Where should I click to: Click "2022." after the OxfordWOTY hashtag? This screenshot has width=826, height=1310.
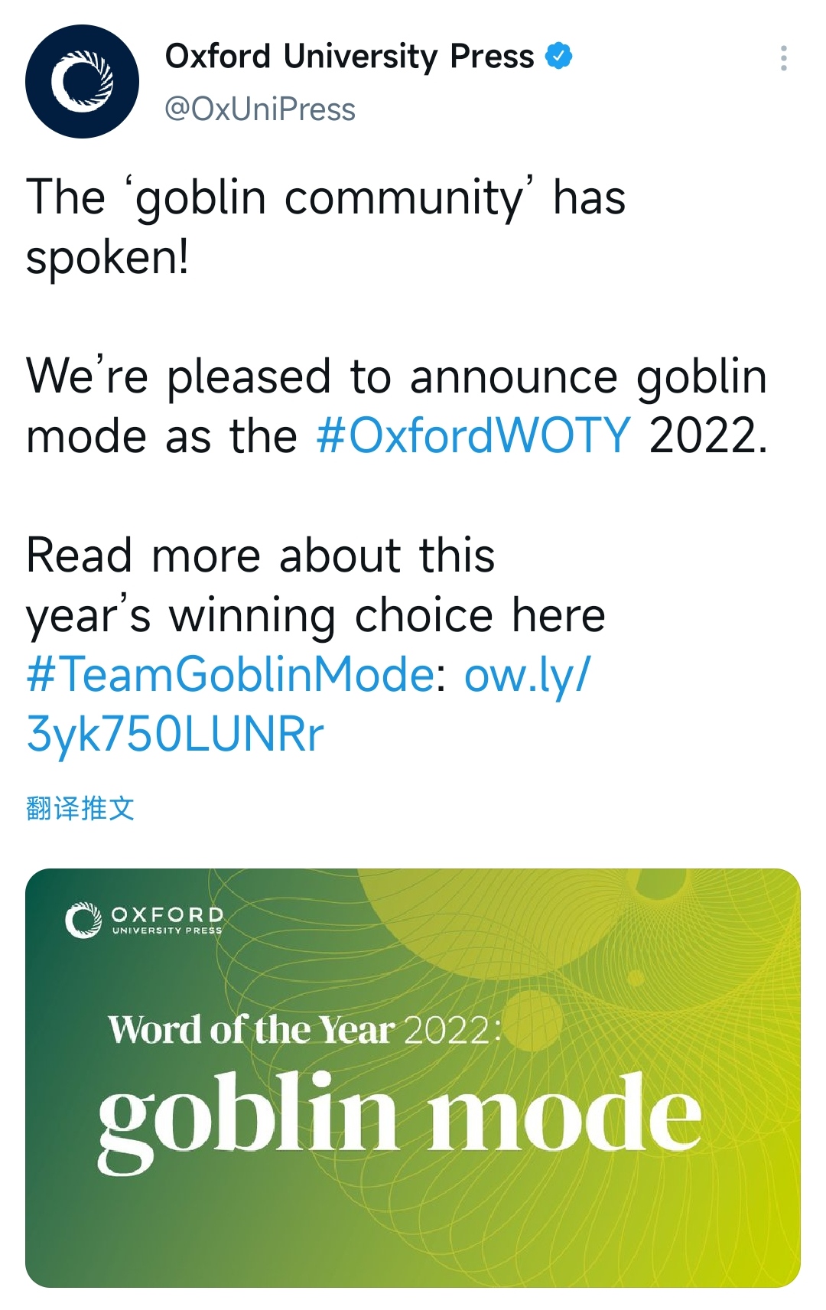707,436
